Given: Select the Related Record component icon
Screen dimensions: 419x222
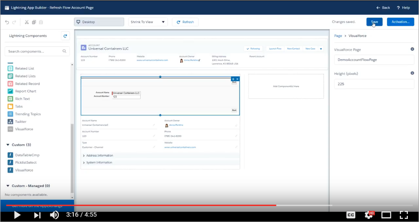Looking at the screenshot, I should [x=10, y=84].
